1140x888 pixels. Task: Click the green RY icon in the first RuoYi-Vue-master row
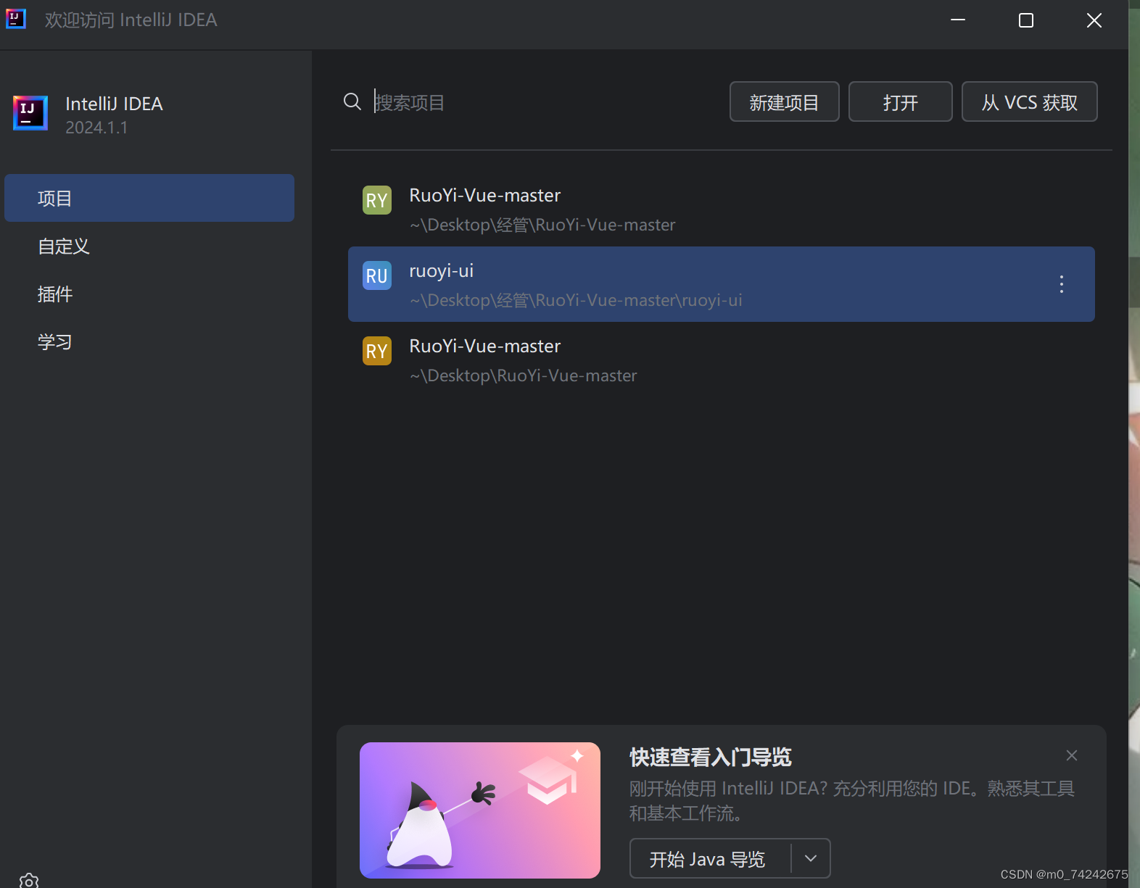377,200
